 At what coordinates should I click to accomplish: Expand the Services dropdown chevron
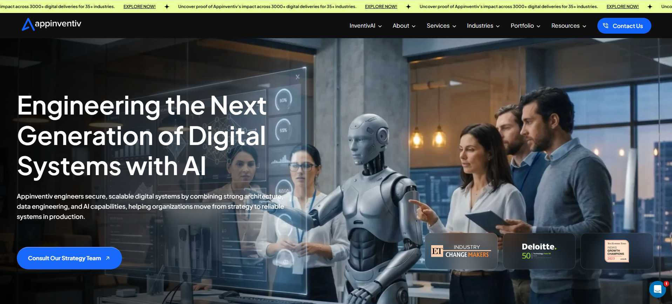click(x=454, y=26)
